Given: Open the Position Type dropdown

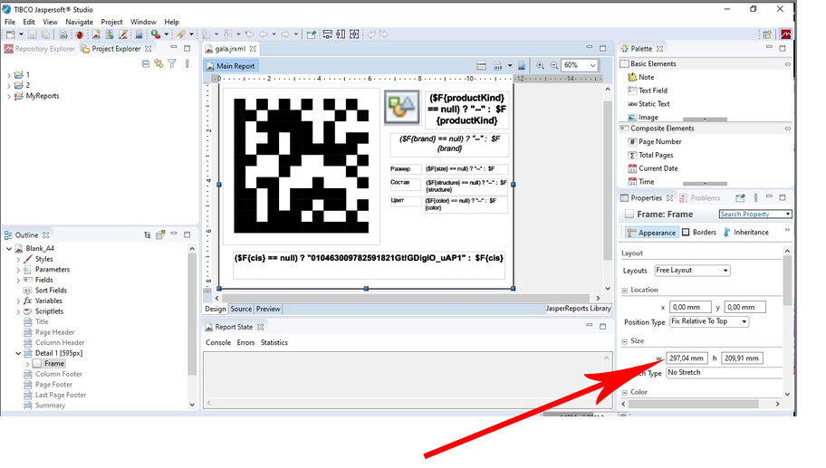Looking at the screenshot, I should (709, 321).
